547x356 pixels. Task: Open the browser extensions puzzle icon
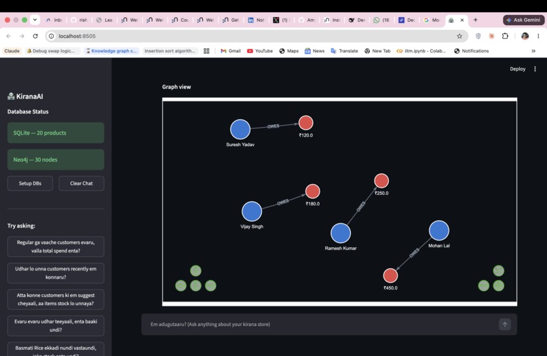[x=505, y=36]
